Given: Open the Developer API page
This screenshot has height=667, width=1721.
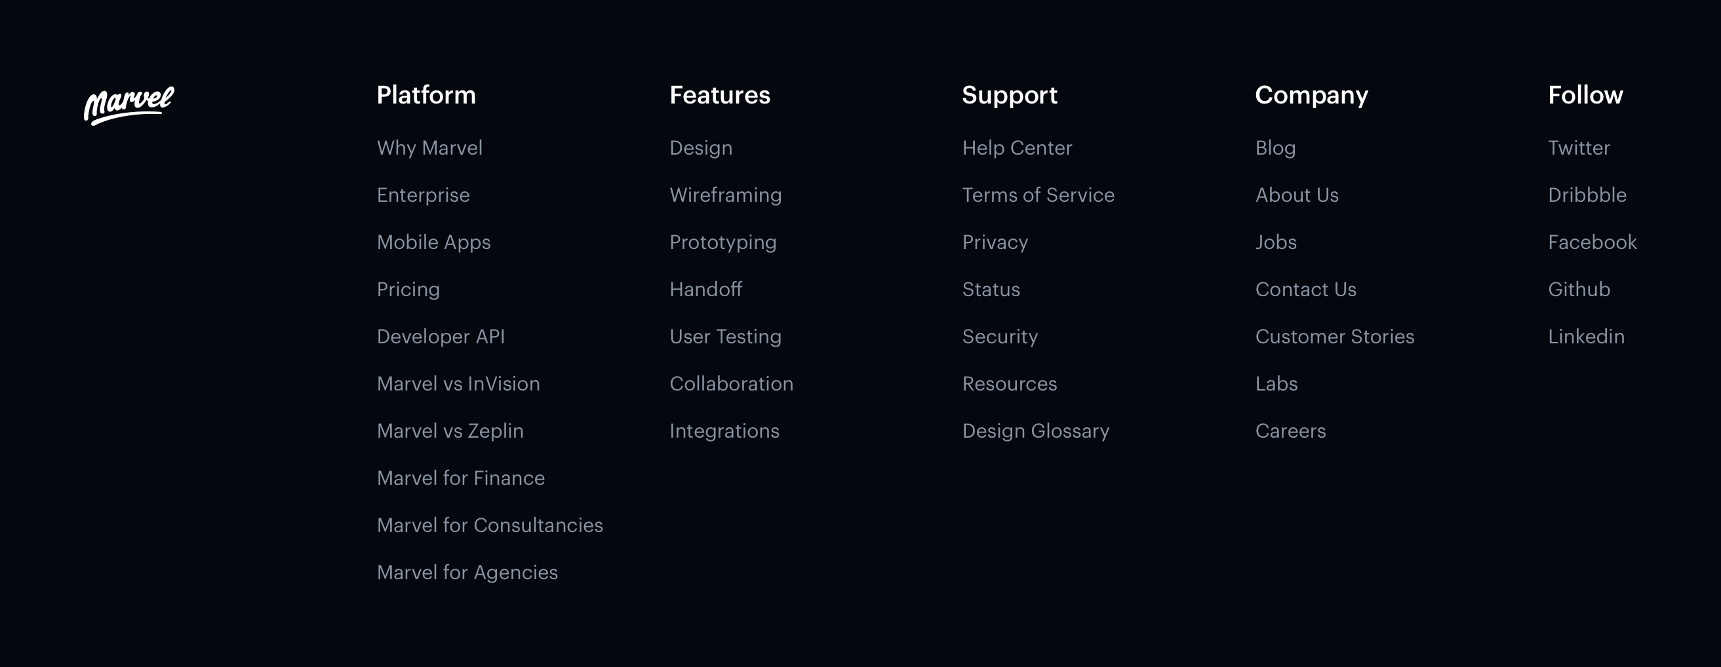Looking at the screenshot, I should tap(441, 337).
